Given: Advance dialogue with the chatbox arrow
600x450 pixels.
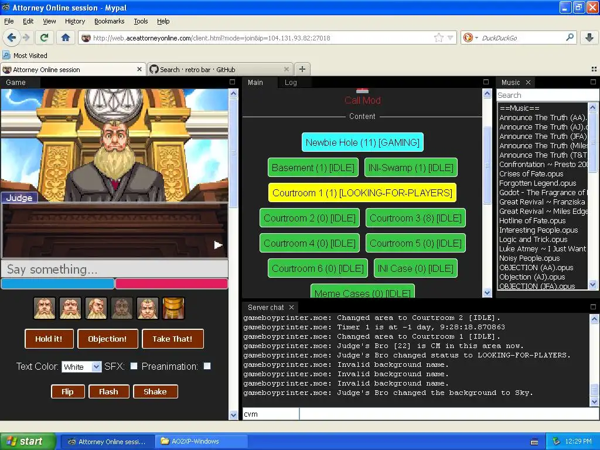Looking at the screenshot, I should click(218, 245).
